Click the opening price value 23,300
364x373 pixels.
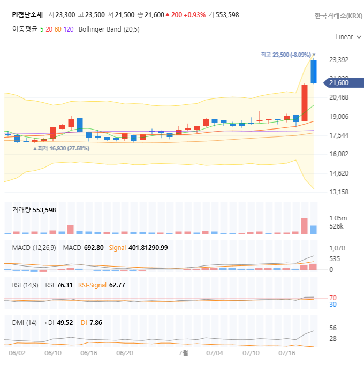65,15
